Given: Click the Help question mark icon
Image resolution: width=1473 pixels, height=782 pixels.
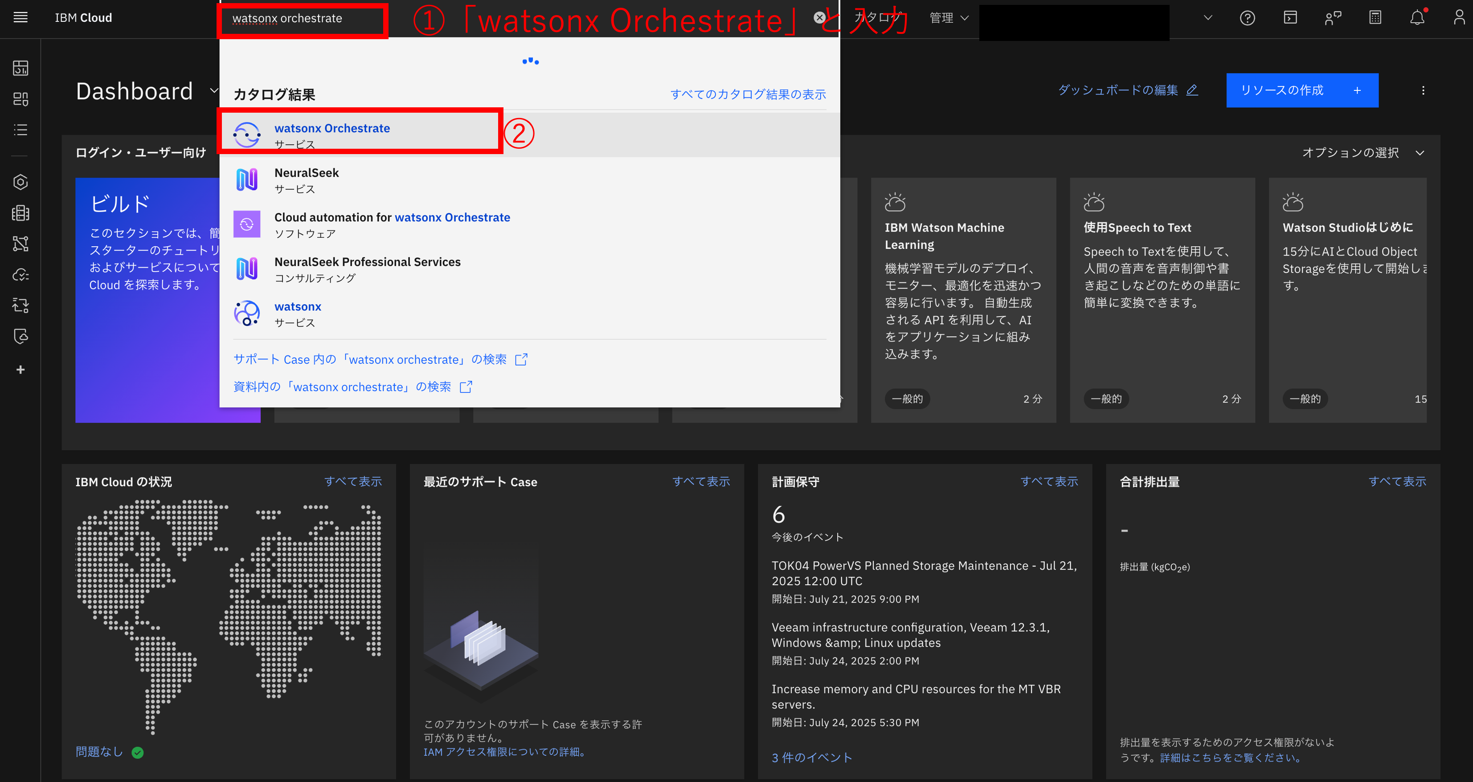Looking at the screenshot, I should coord(1247,18).
